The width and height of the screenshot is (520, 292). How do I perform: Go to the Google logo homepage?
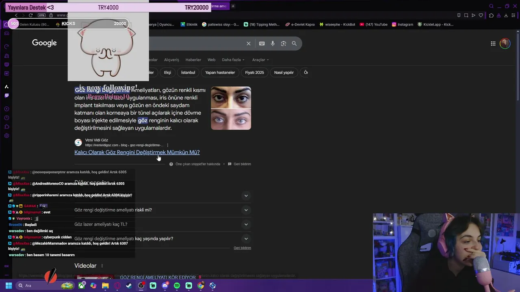click(x=44, y=43)
